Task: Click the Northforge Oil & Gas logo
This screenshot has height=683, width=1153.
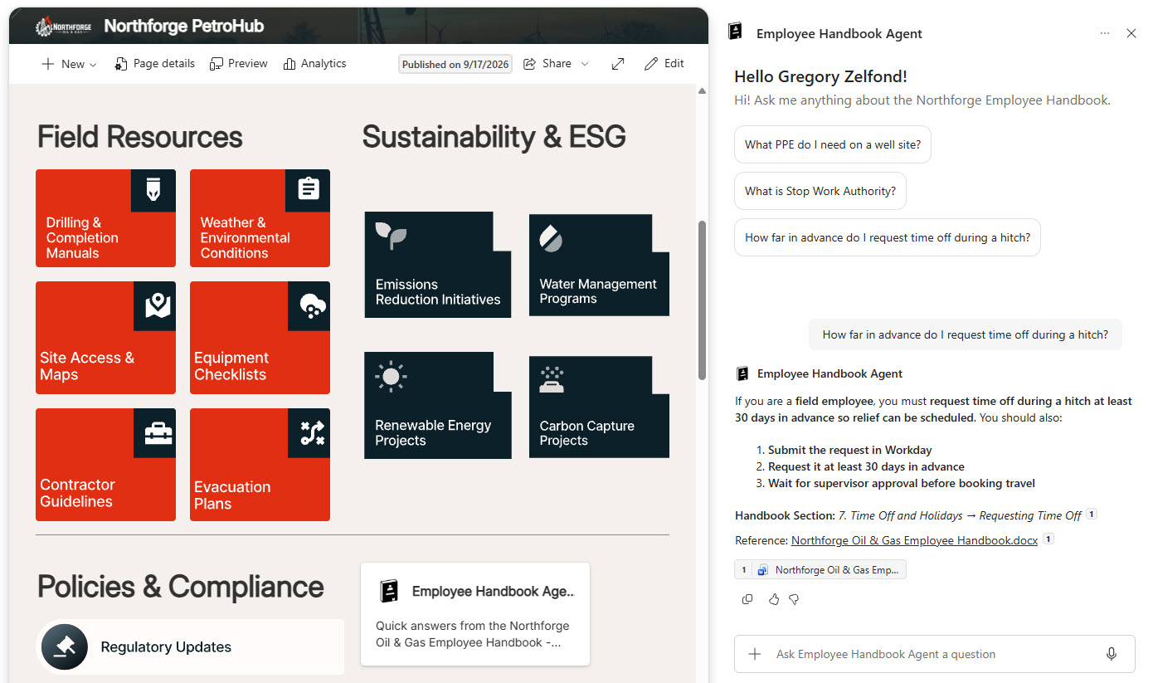Action: coord(65,27)
